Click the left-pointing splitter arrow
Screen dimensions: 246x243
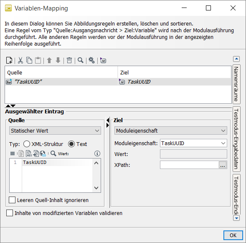point(108,120)
